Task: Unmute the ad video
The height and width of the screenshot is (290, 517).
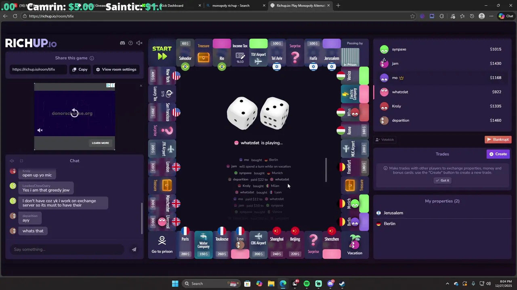Action: point(40,130)
